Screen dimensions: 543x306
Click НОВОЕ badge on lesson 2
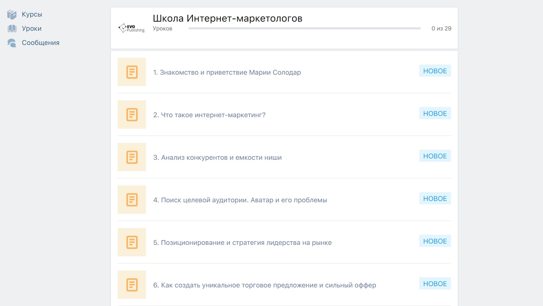point(435,113)
